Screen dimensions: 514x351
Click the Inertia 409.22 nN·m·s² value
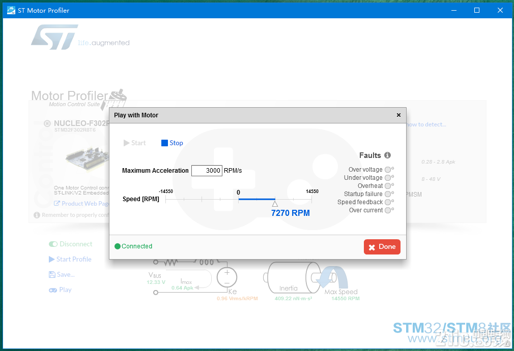pos(293,298)
